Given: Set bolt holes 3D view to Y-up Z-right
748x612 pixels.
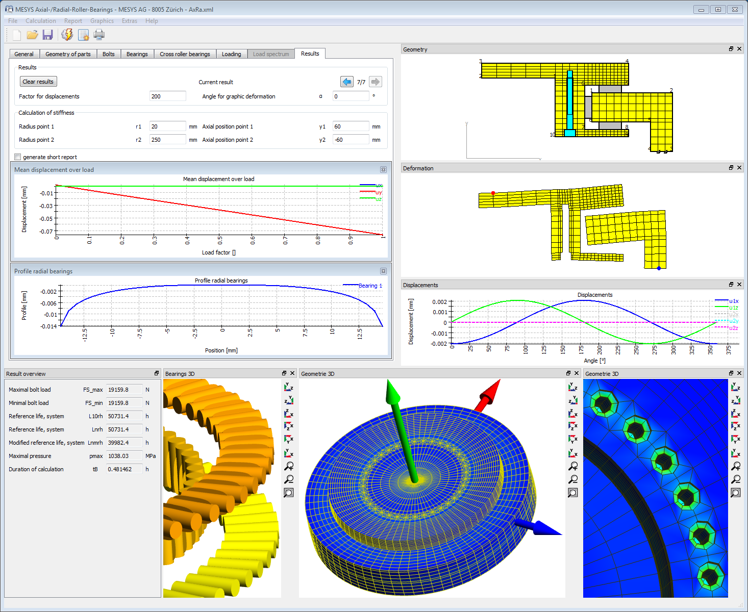Looking at the screenshot, I should pyautogui.click(x=736, y=388).
